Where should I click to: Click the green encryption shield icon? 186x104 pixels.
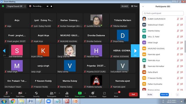coord(3,6)
